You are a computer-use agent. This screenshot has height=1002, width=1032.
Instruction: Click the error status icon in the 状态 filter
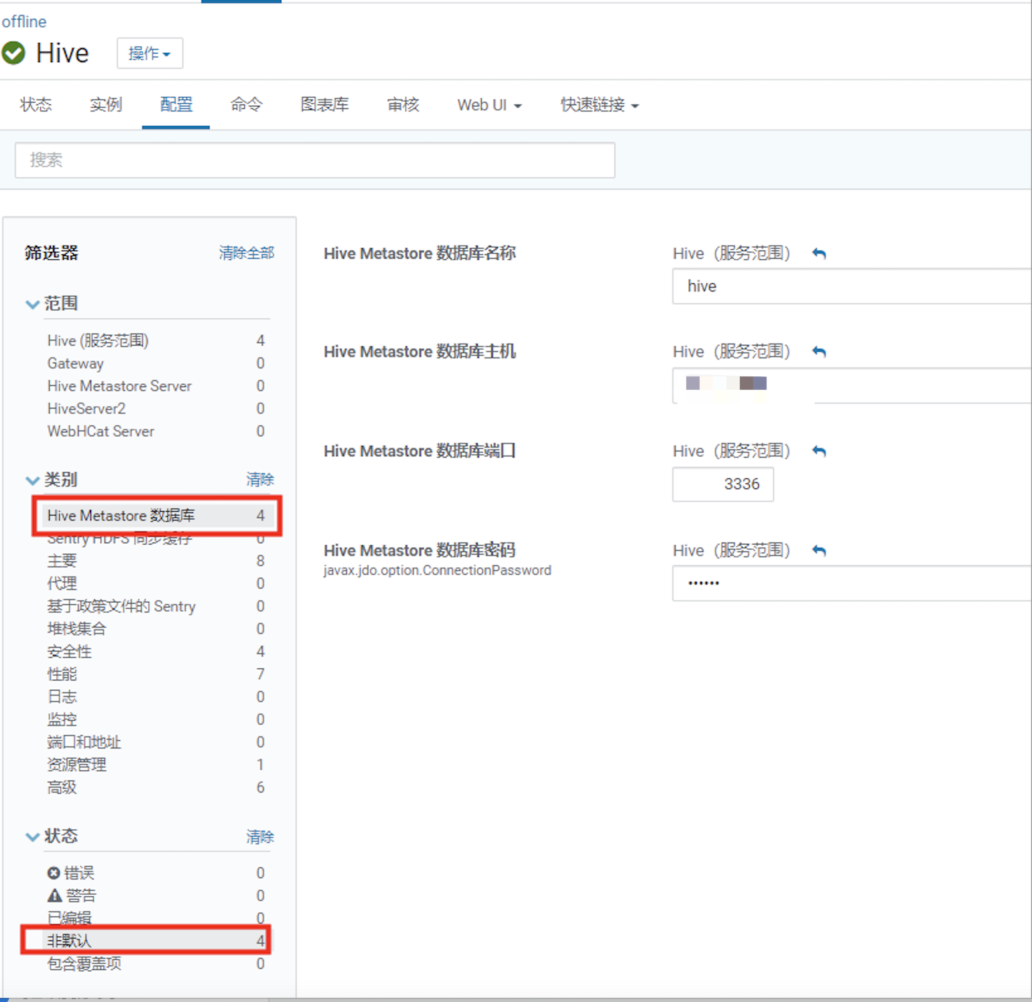coord(54,873)
